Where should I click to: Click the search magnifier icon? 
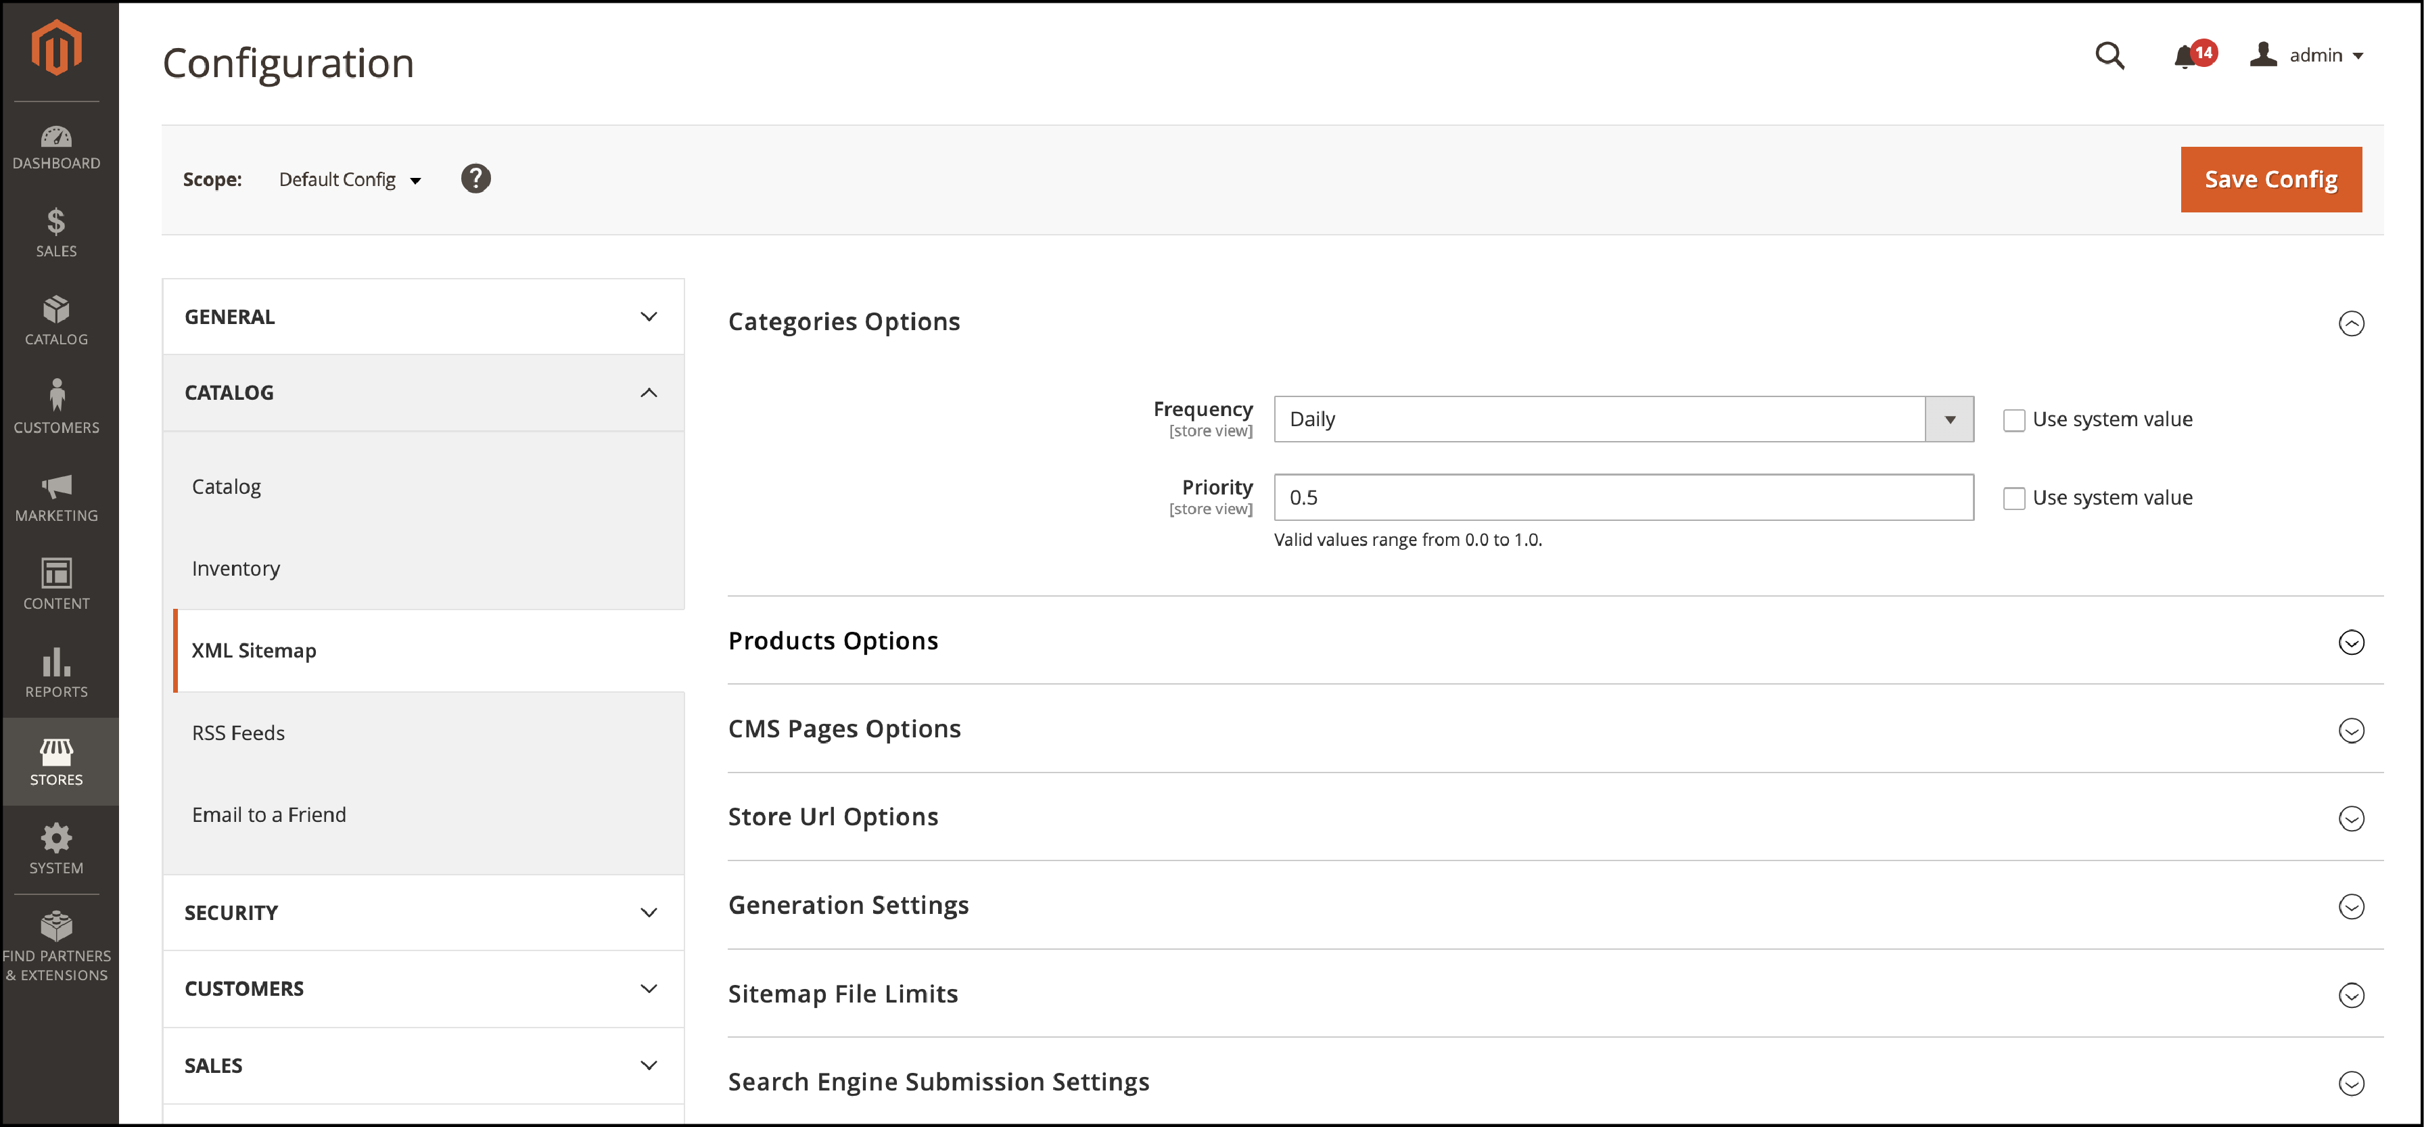(x=2109, y=55)
